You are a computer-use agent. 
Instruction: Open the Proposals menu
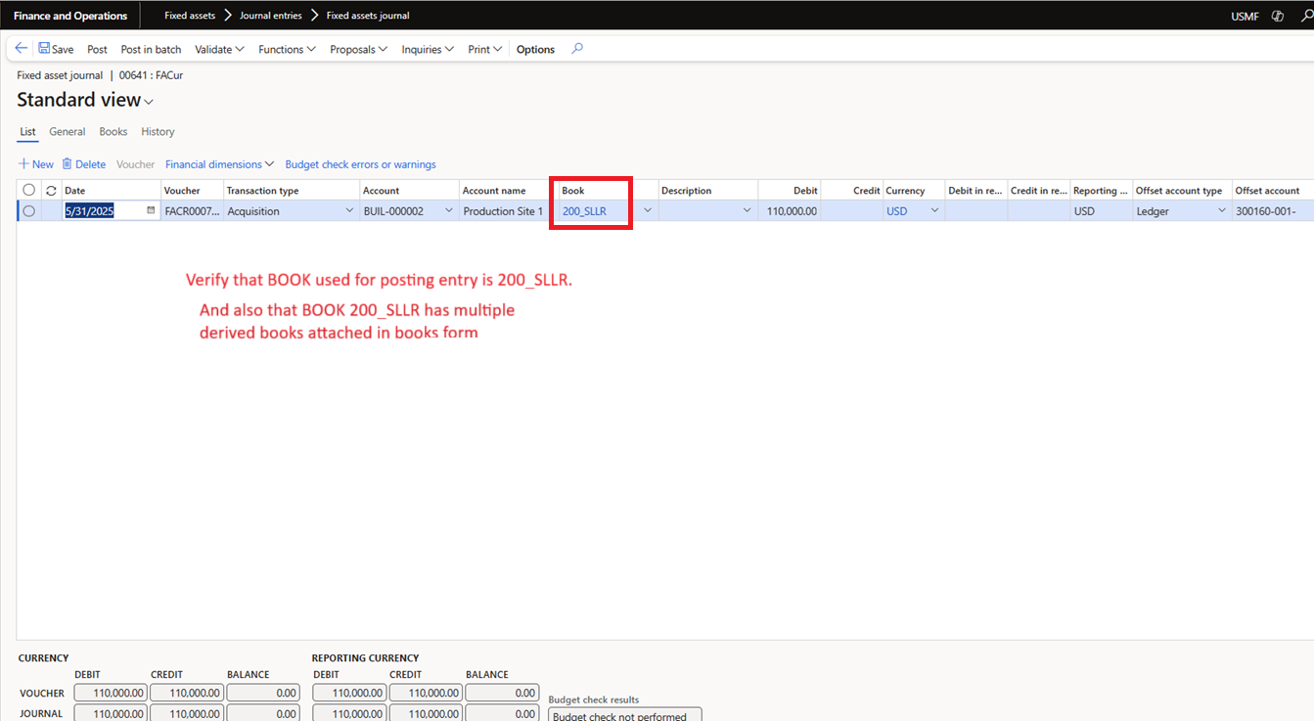click(358, 49)
